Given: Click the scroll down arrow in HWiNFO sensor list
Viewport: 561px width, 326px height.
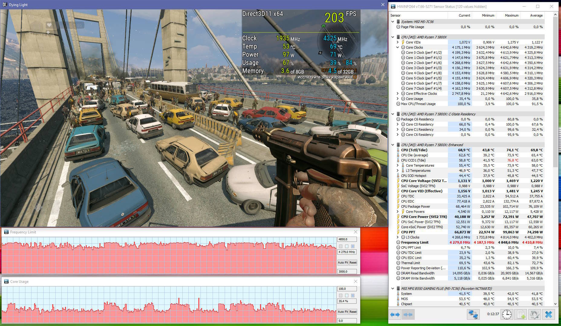Looking at the screenshot, I should coord(555,304).
